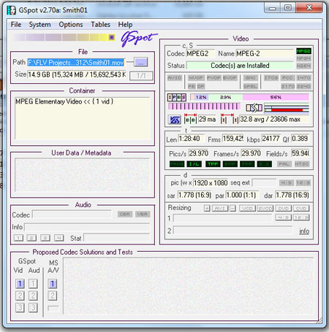Select audio stream button 2

coord(31,238)
